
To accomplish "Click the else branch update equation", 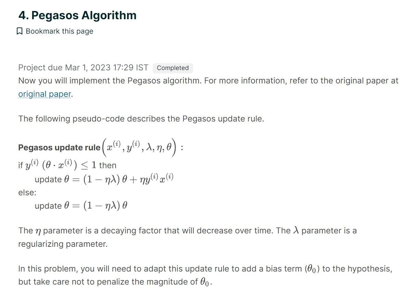I will point(81,205).
